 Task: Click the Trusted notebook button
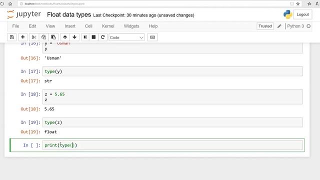pos(265,26)
